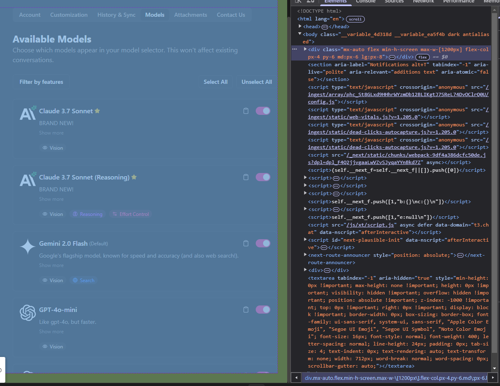Copy the Claude 3.7 Sonnet model ID
The image size is (500, 386).
[246, 111]
